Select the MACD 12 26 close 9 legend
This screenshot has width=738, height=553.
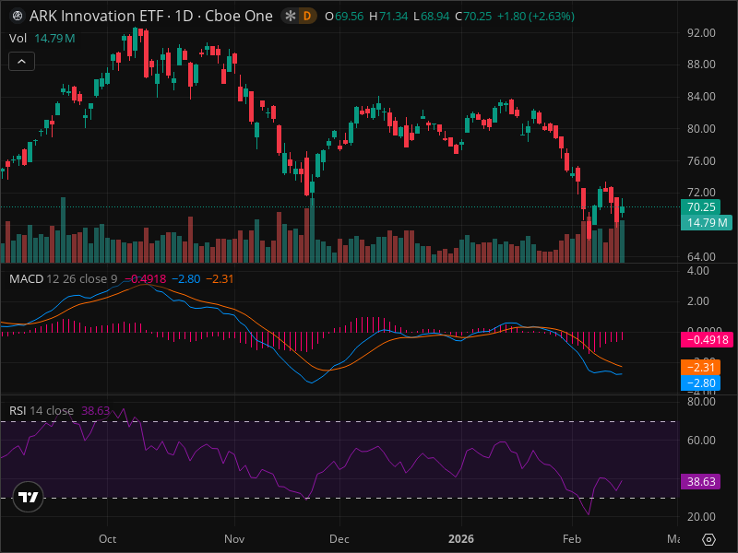click(x=63, y=279)
